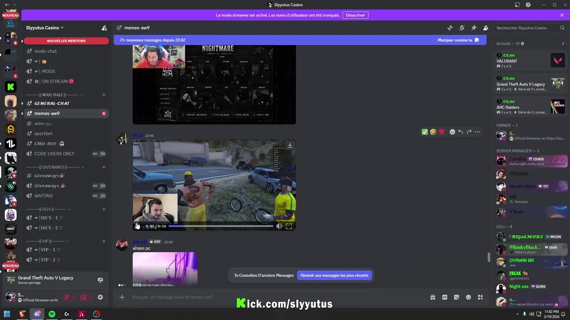
Task: Open the Brave browser taskbar icon
Action: [22, 314]
